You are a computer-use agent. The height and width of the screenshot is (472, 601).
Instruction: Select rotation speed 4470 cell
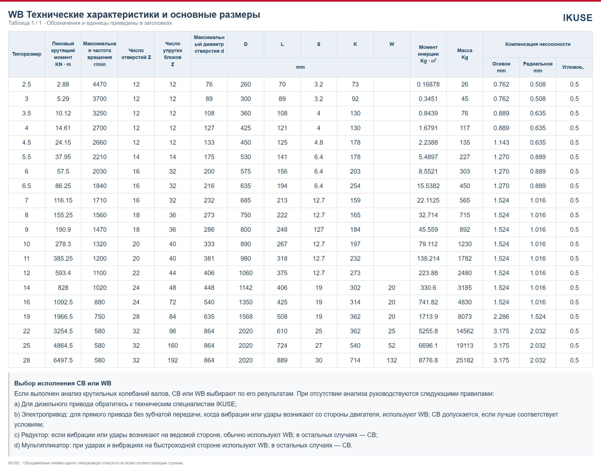pos(100,84)
